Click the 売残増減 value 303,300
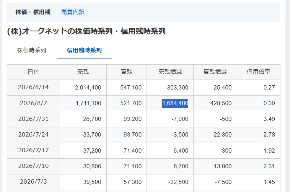 (x=178, y=88)
